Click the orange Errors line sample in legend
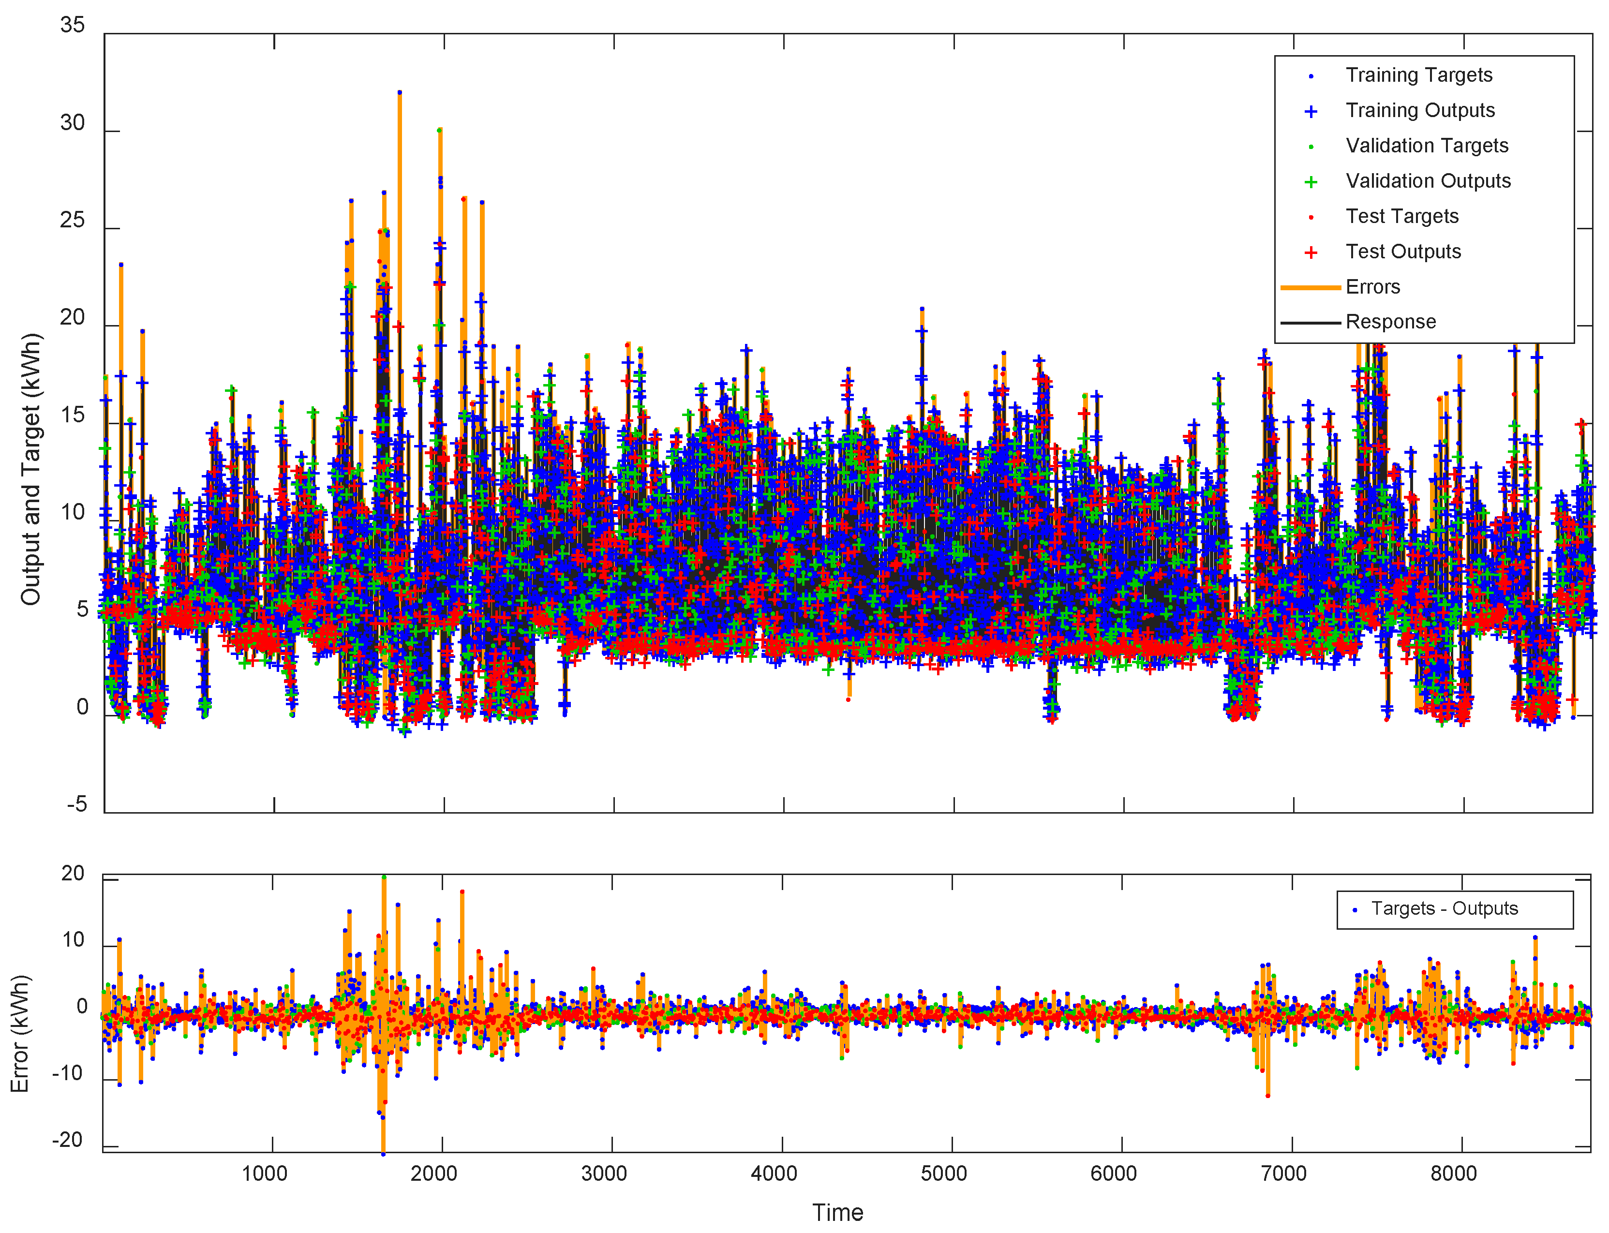Viewport: 1609px width, 1233px height. pyautogui.click(x=1310, y=288)
